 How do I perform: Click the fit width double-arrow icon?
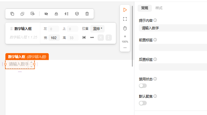pyautogui.click(x=92, y=37)
